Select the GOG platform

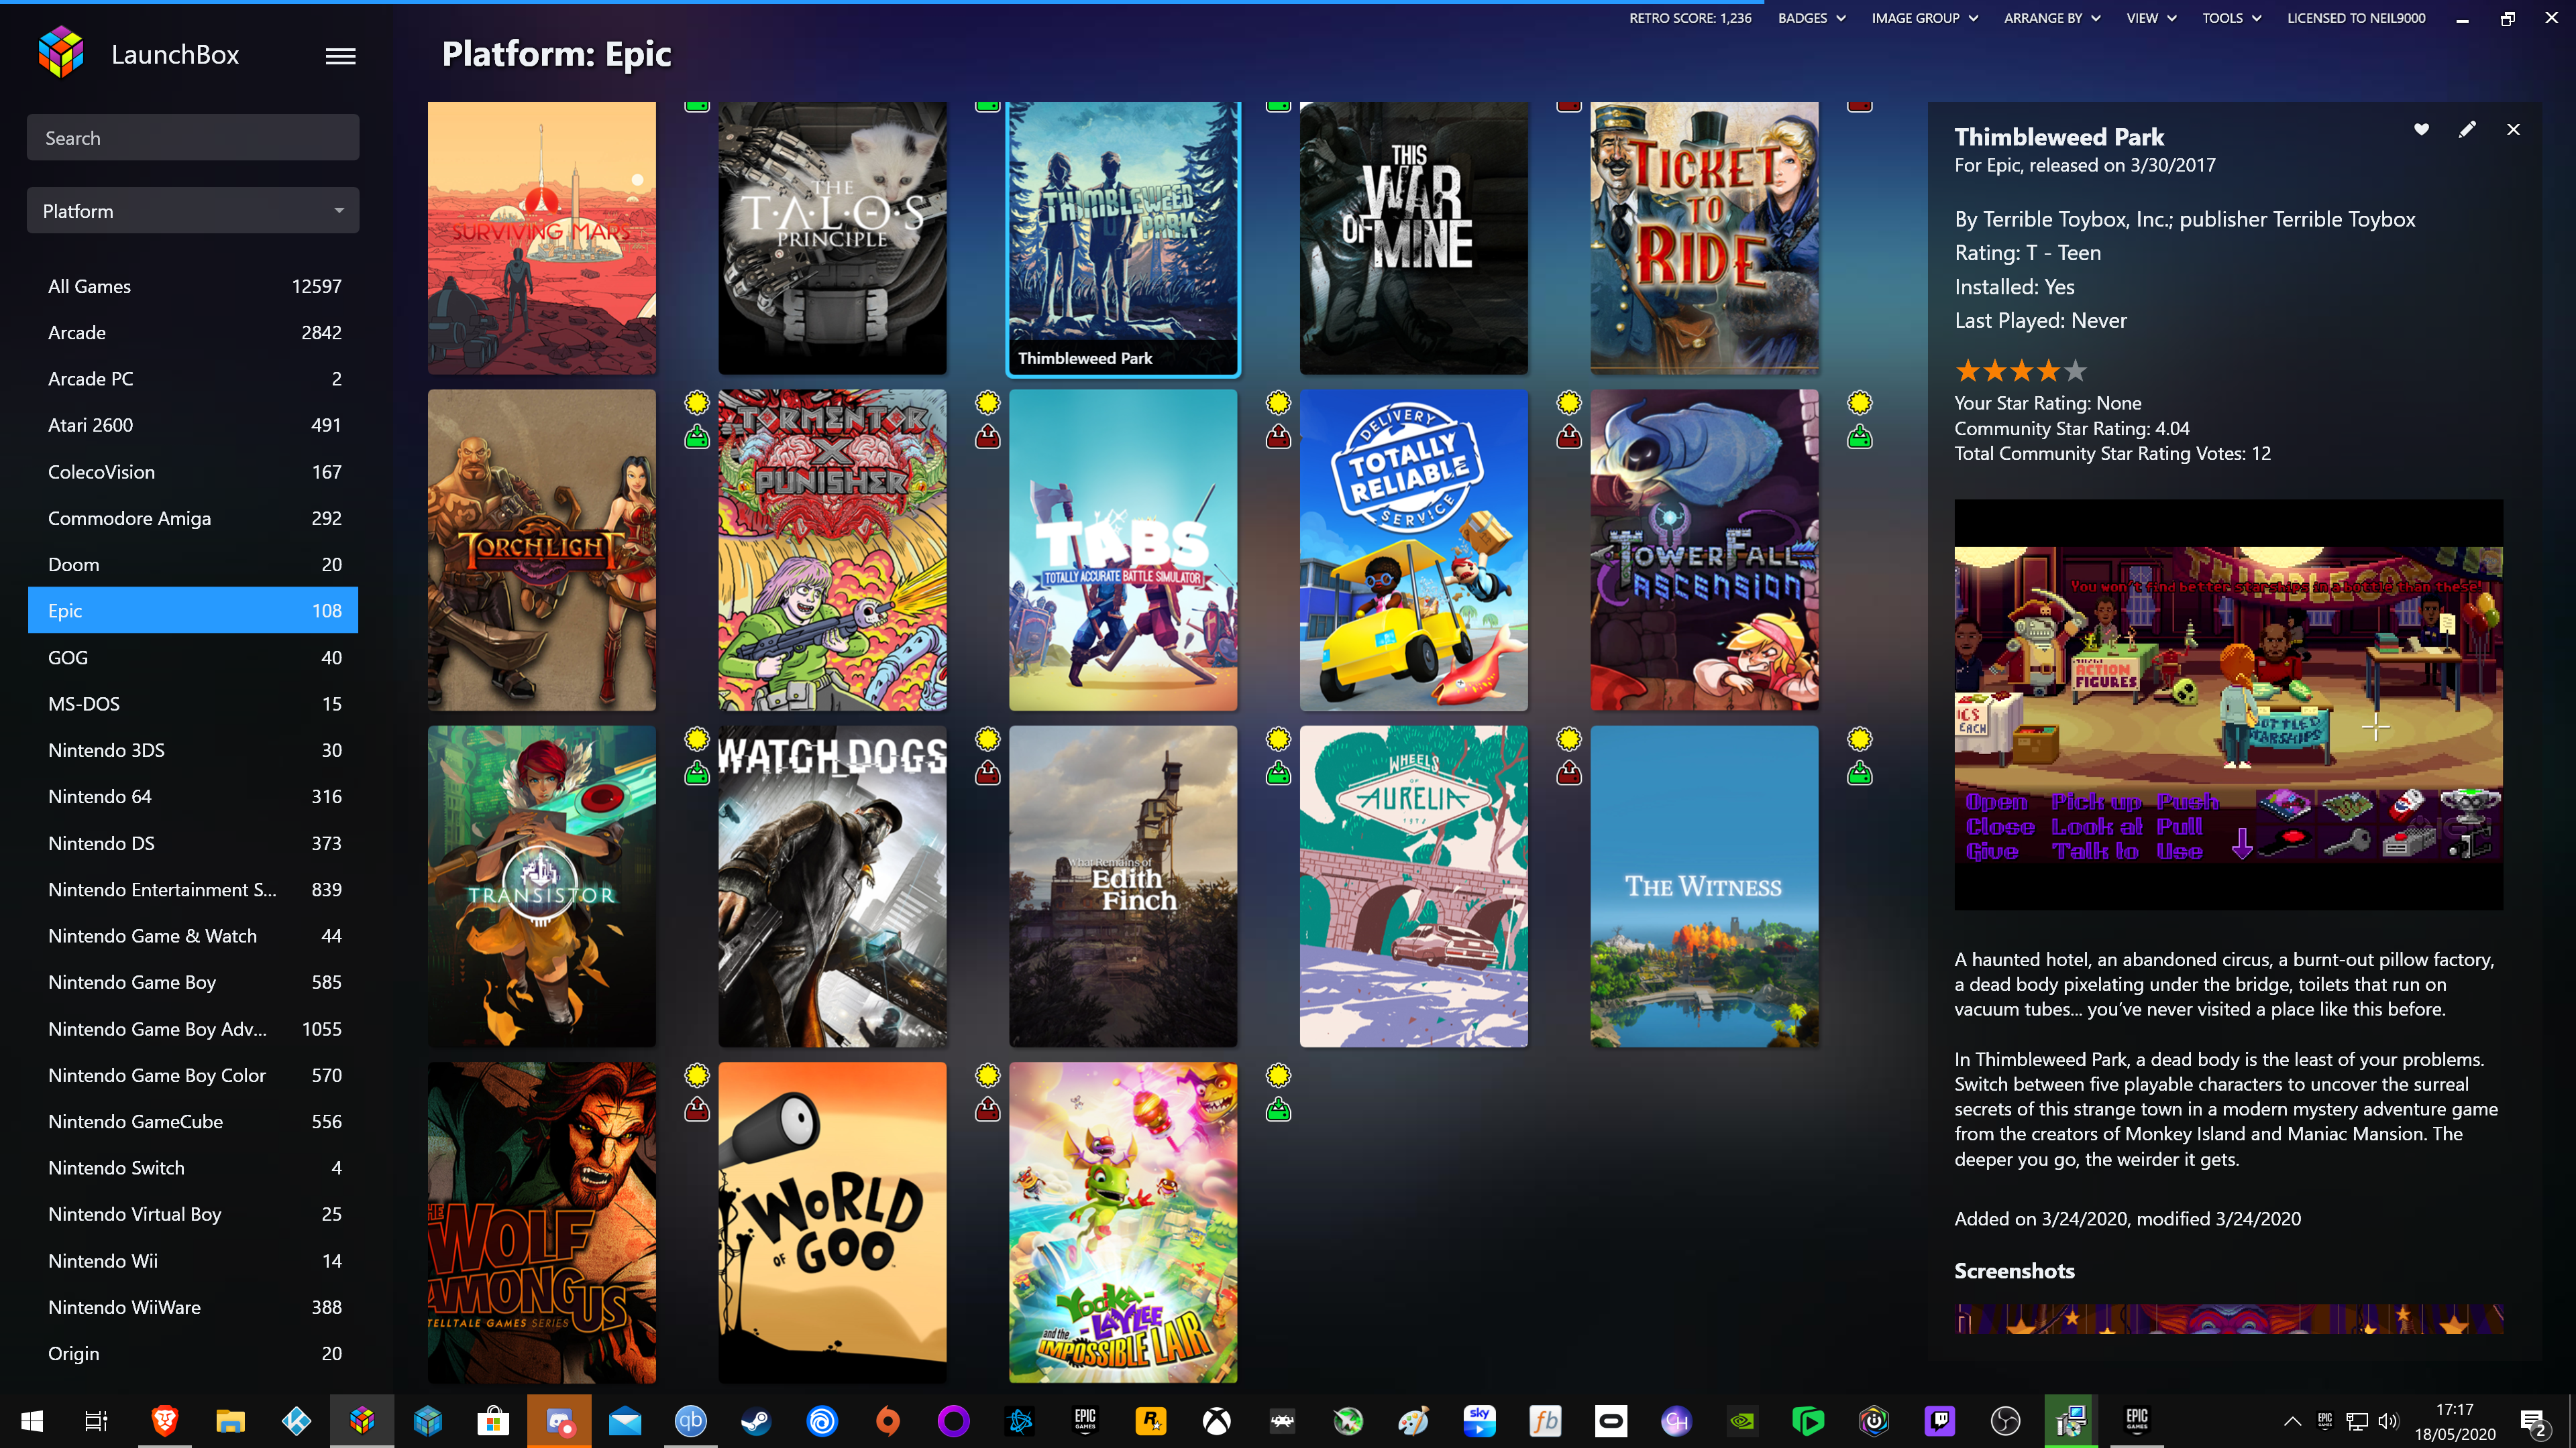click(x=193, y=658)
